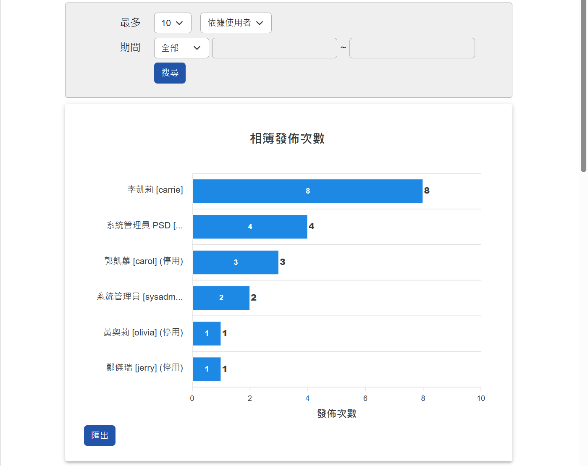The image size is (588, 466).
Task: Click the vertical page scrollbar thumb
Action: (x=583, y=86)
